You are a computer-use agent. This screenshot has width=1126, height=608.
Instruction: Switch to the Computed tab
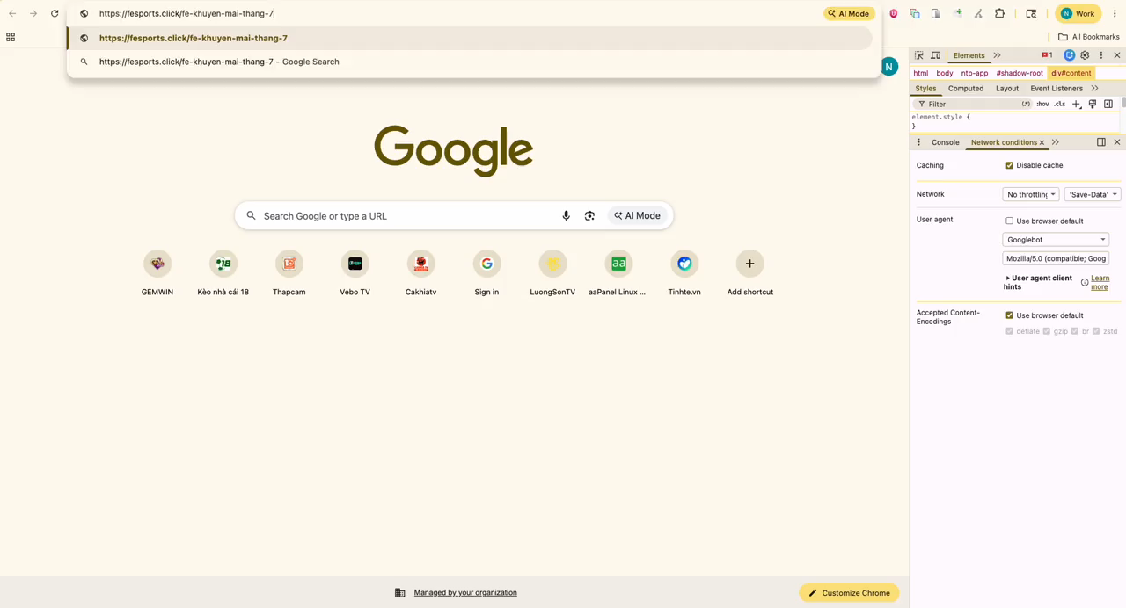966,88
